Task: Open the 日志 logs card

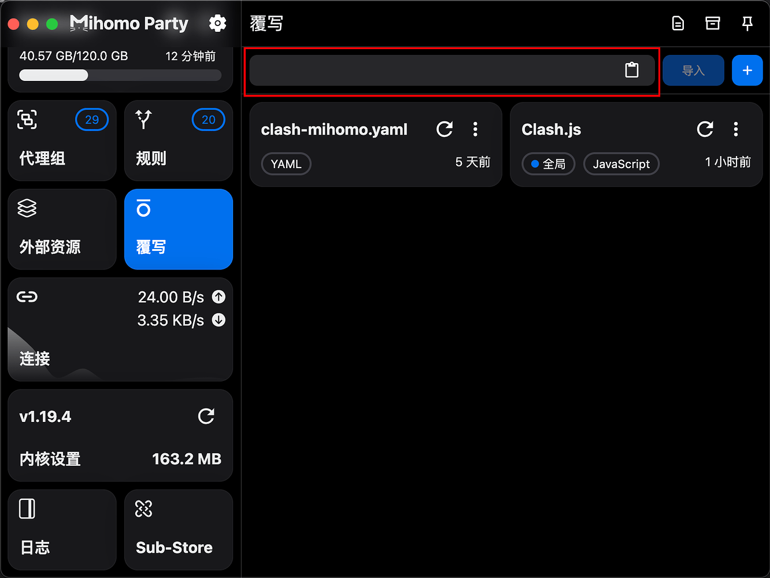Action: point(62,529)
